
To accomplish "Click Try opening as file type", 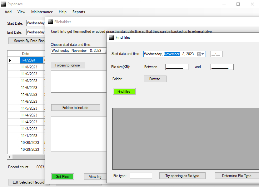I will tap(182, 176).
